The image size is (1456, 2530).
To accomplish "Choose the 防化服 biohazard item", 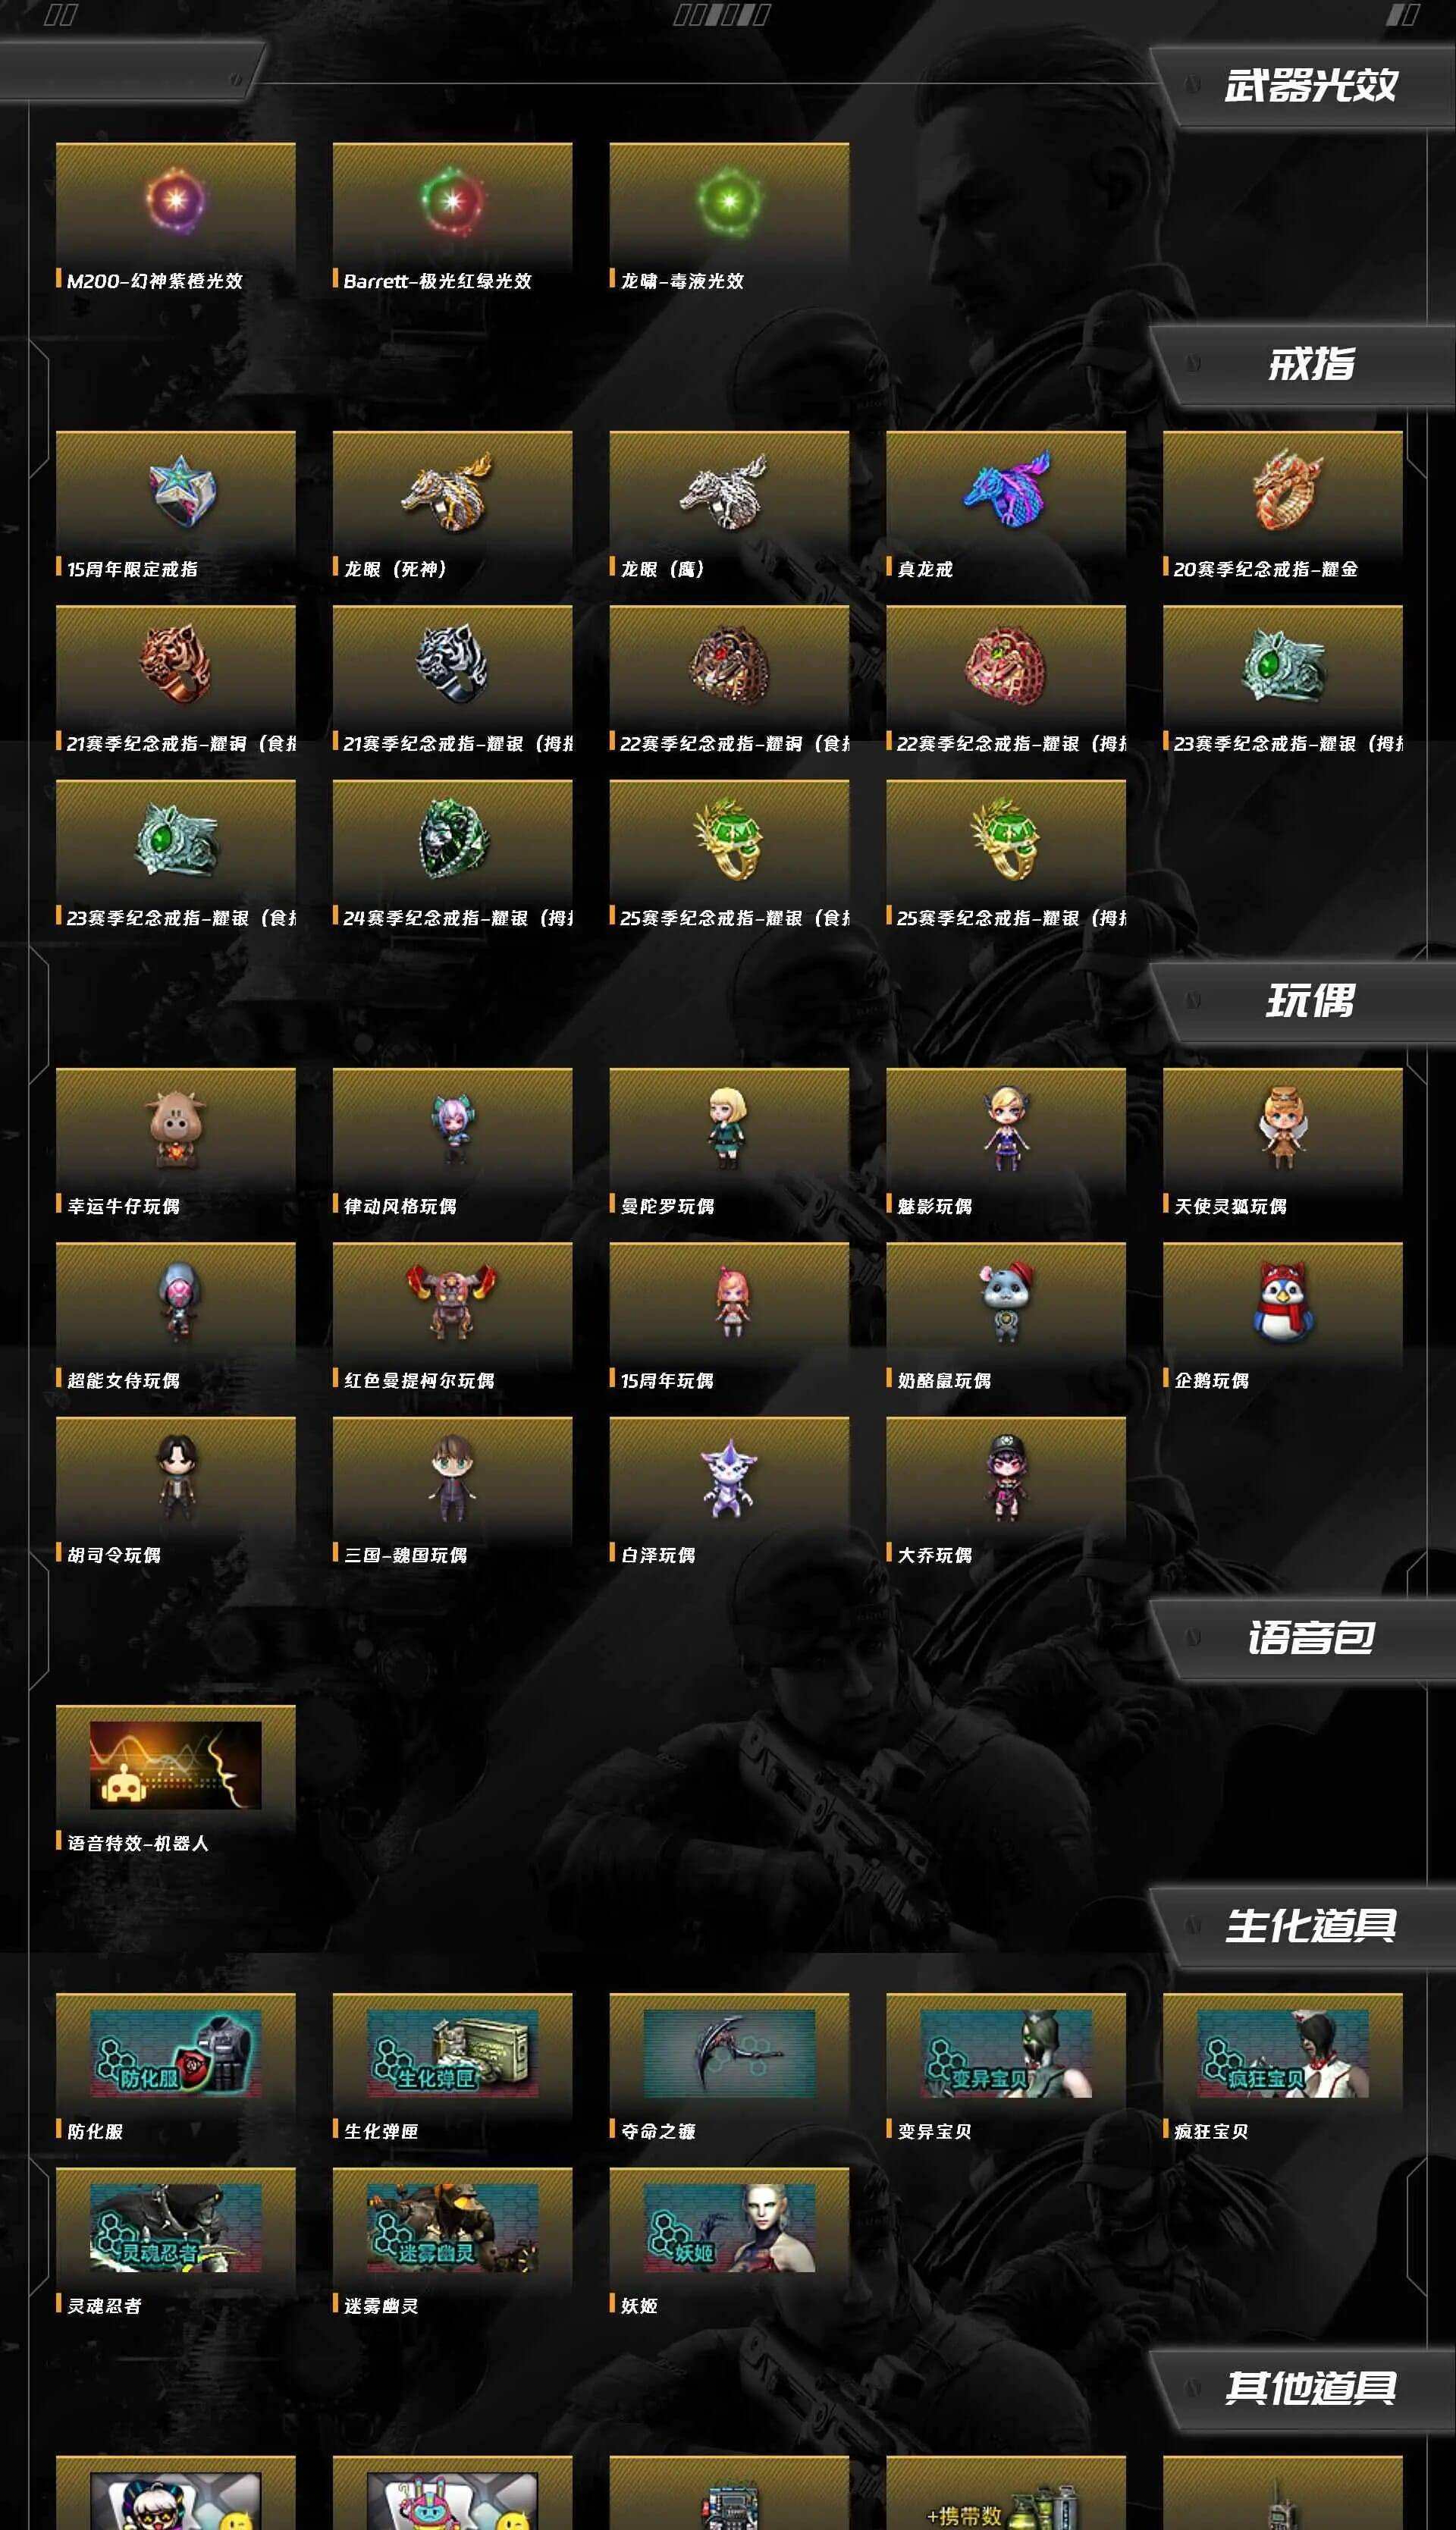I will (176, 2053).
